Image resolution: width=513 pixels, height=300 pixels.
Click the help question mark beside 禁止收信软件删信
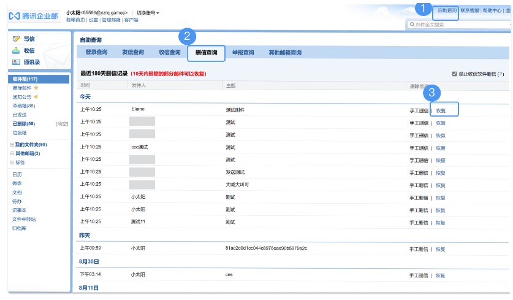coord(501,74)
